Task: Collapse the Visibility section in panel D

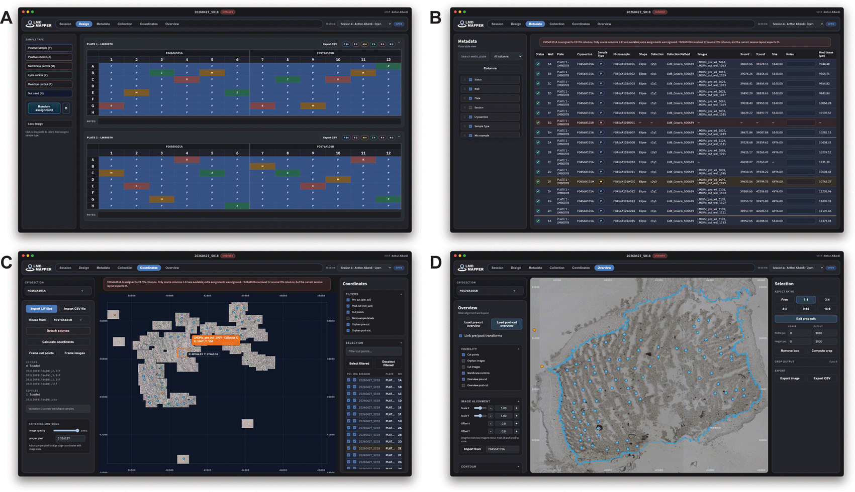Action: pyautogui.click(x=518, y=349)
